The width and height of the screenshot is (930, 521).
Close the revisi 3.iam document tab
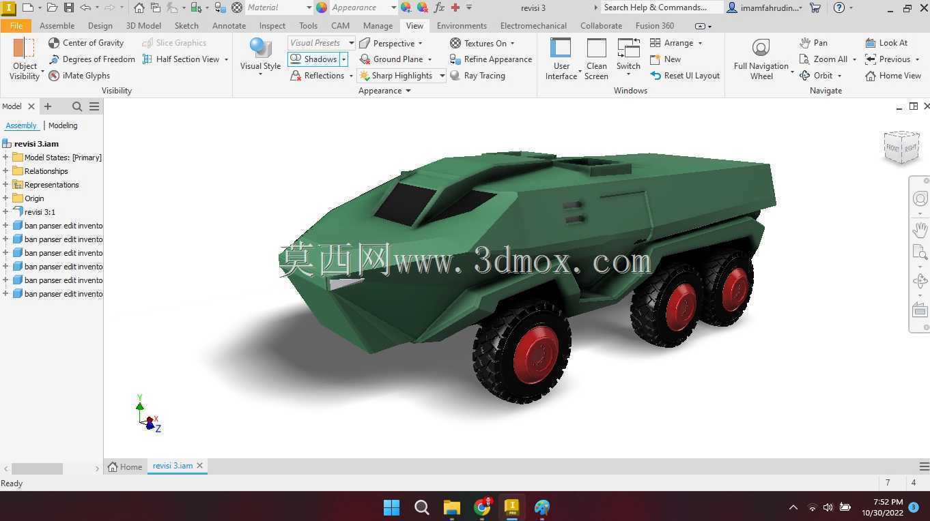click(200, 466)
